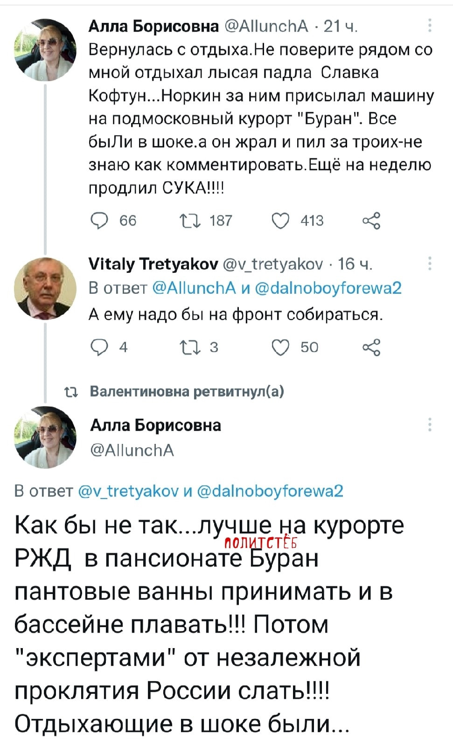Click 'Валентиновна ретвитнул(а)' retweet notice

coord(187,391)
